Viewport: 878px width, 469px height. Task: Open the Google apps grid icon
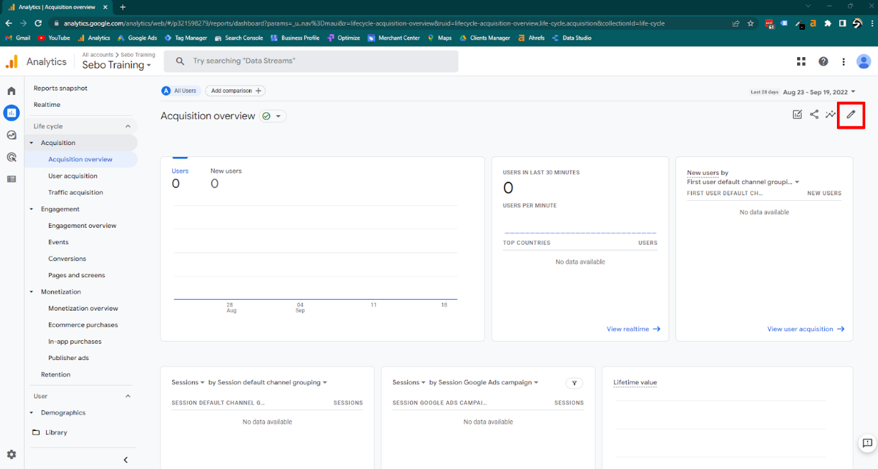coord(801,62)
